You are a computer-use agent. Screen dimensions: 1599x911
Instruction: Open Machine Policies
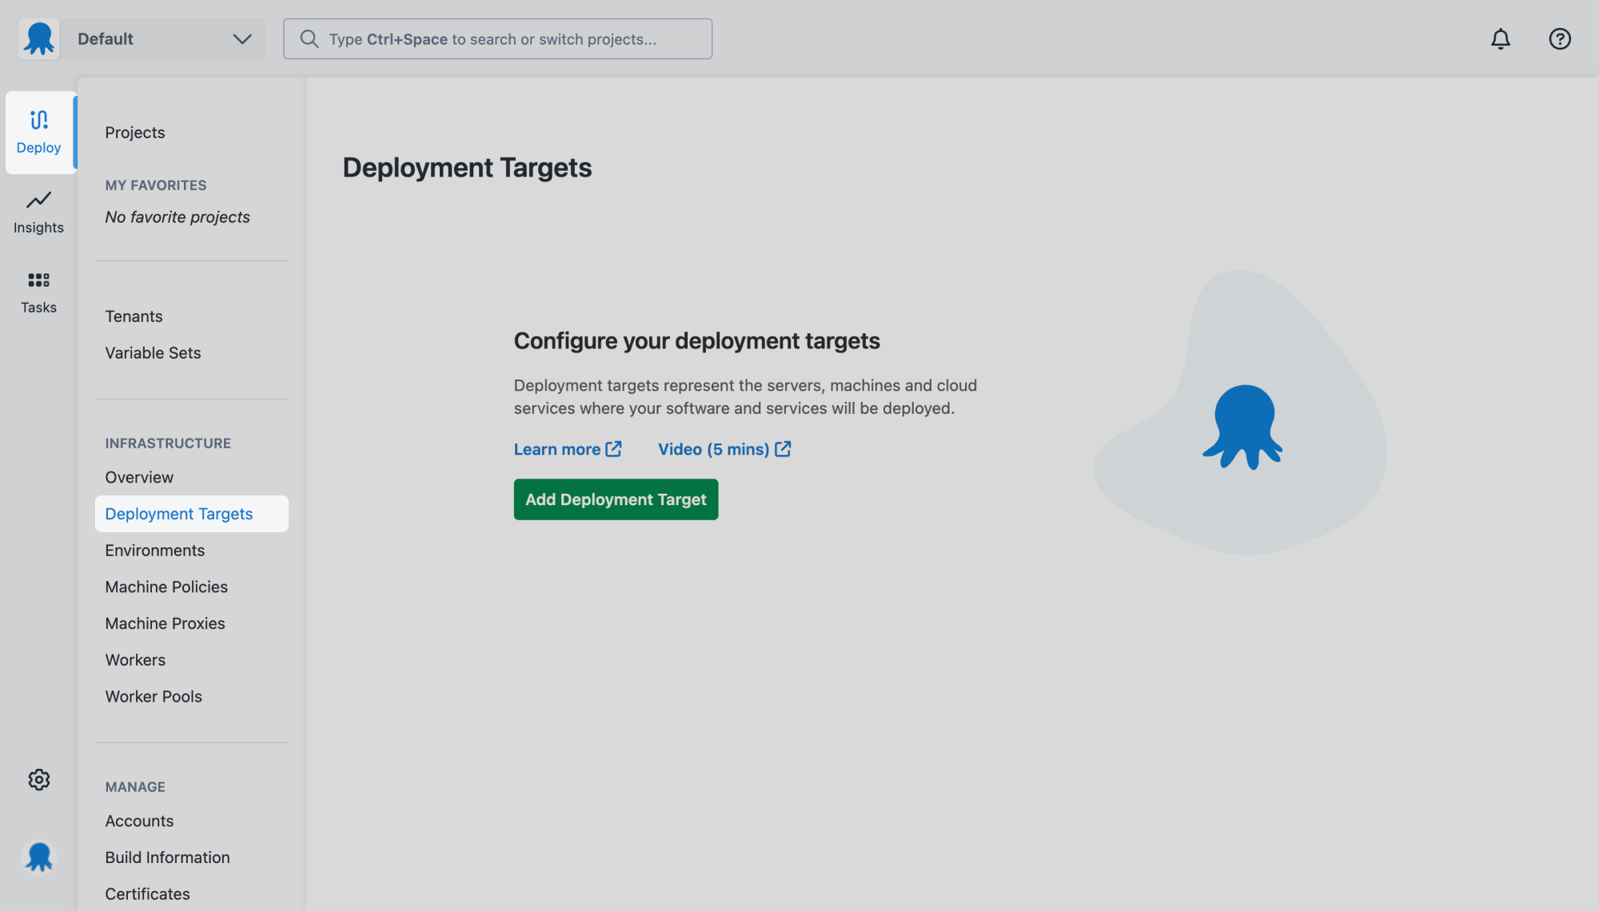166,587
